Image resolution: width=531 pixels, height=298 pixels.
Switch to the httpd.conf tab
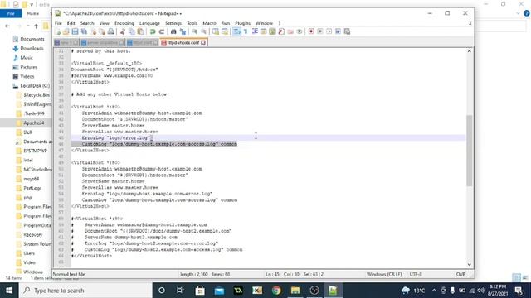click(x=142, y=42)
